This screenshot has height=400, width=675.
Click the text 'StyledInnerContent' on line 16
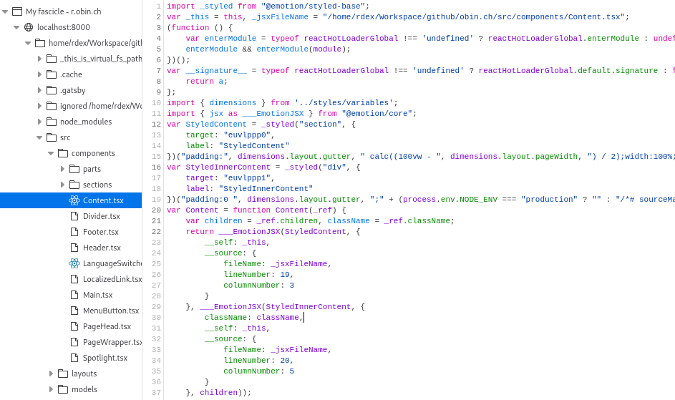coord(228,167)
